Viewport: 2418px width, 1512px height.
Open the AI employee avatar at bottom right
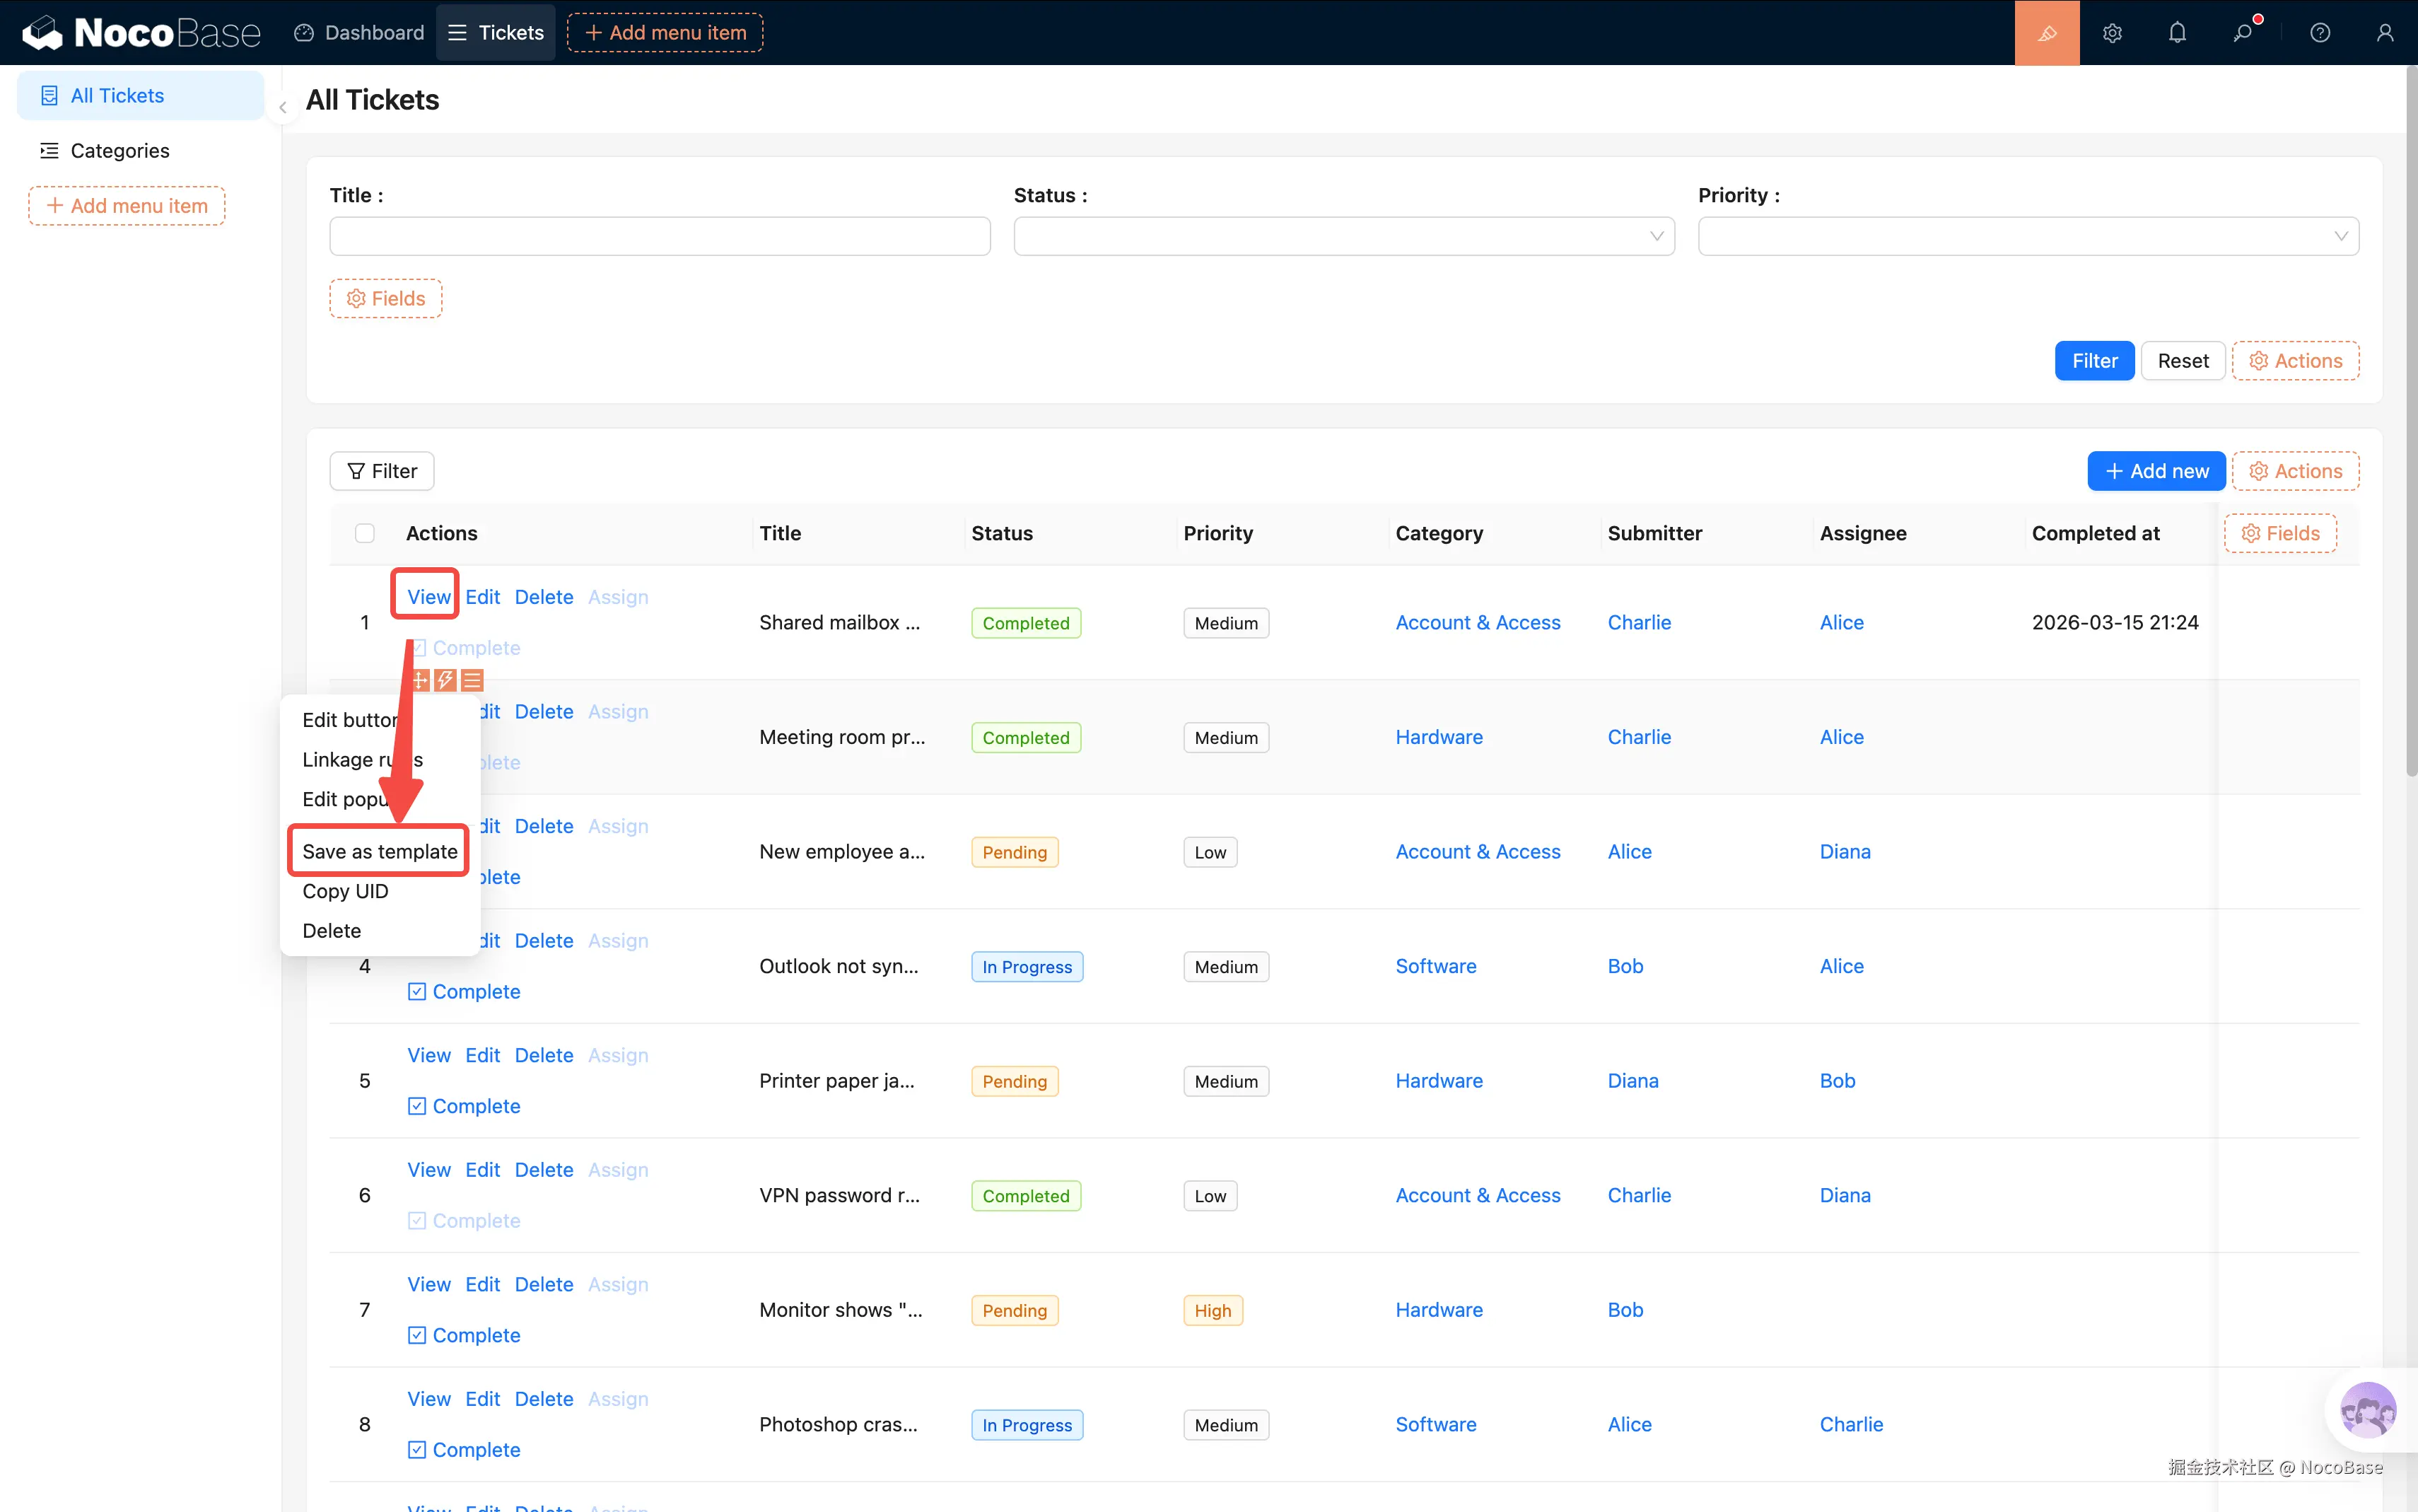(2367, 1410)
